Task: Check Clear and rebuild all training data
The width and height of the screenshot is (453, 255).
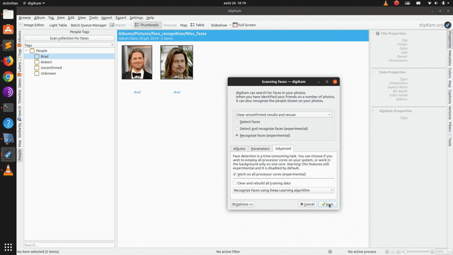Action: (x=236, y=183)
